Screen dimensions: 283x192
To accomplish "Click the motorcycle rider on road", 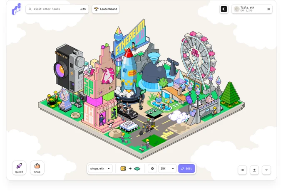I will pos(148,126).
